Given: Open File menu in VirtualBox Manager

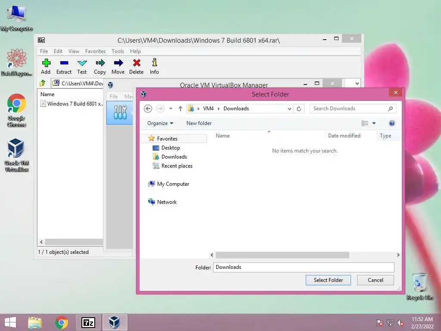Looking at the screenshot, I should [114, 96].
